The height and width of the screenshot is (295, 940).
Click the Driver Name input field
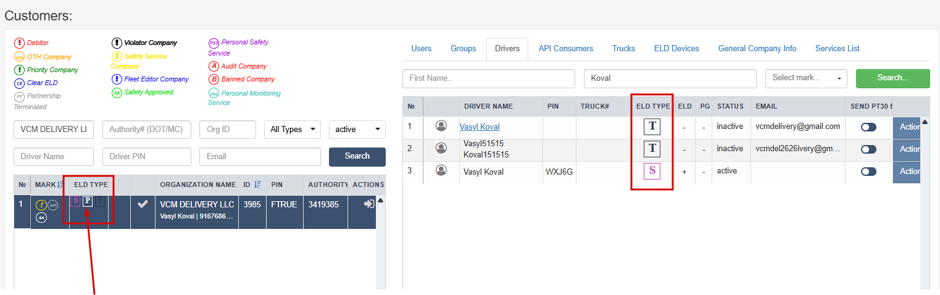tap(54, 157)
